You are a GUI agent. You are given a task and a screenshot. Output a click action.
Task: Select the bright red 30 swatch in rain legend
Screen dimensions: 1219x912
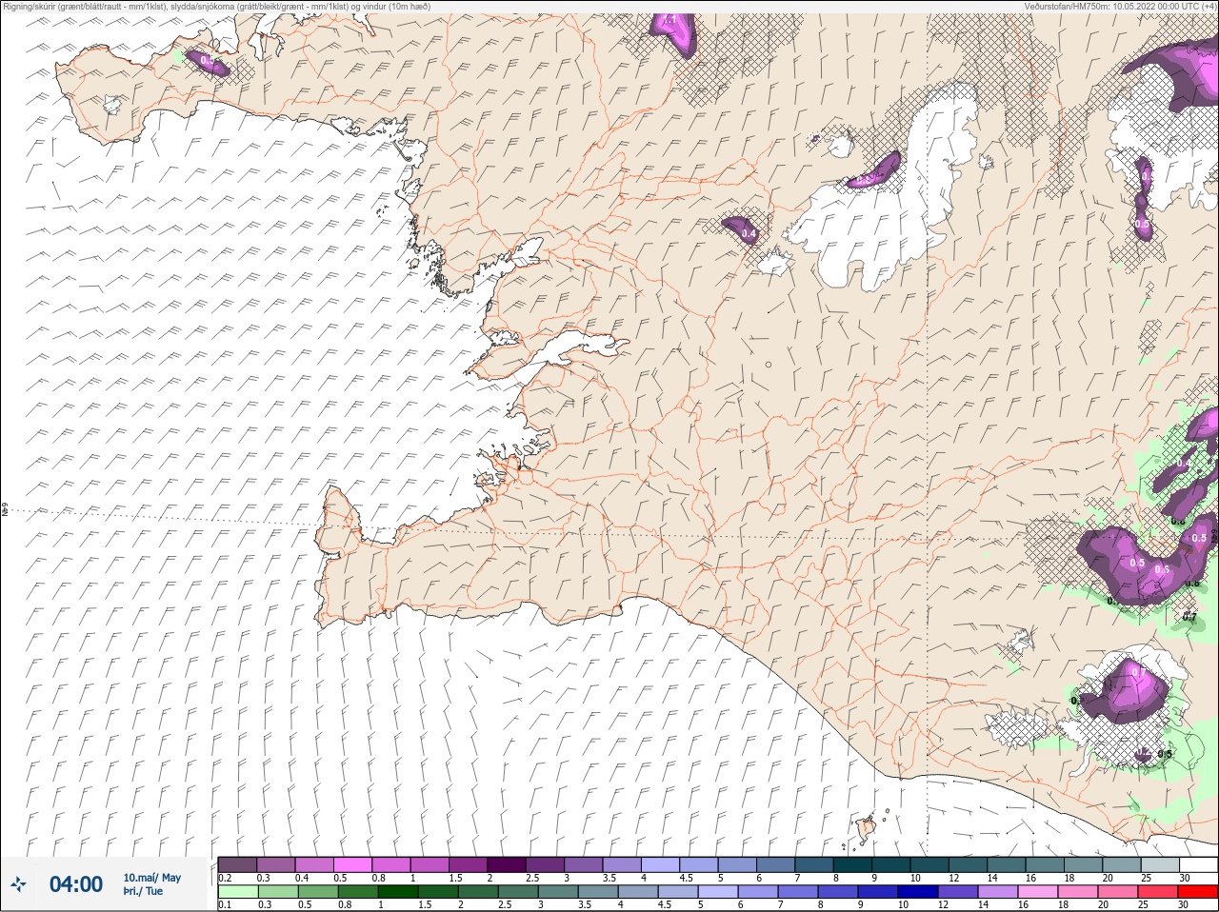[1198, 892]
